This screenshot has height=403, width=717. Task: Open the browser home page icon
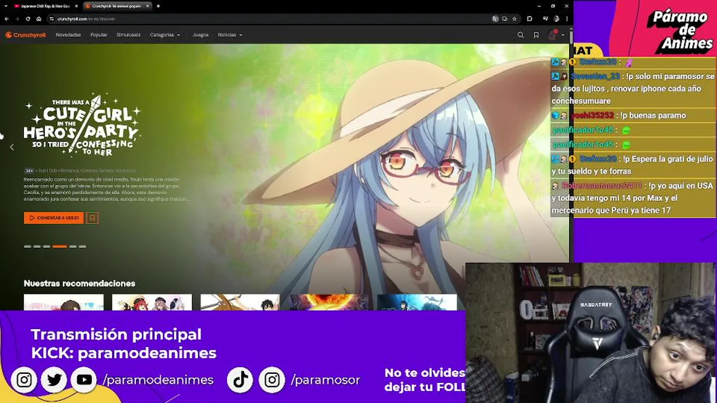click(x=38, y=18)
